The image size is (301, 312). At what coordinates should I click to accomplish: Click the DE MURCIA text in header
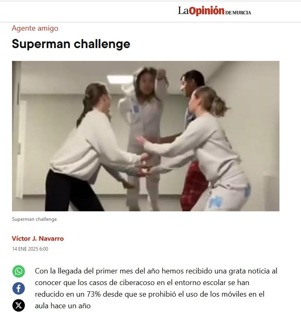pos(238,12)
